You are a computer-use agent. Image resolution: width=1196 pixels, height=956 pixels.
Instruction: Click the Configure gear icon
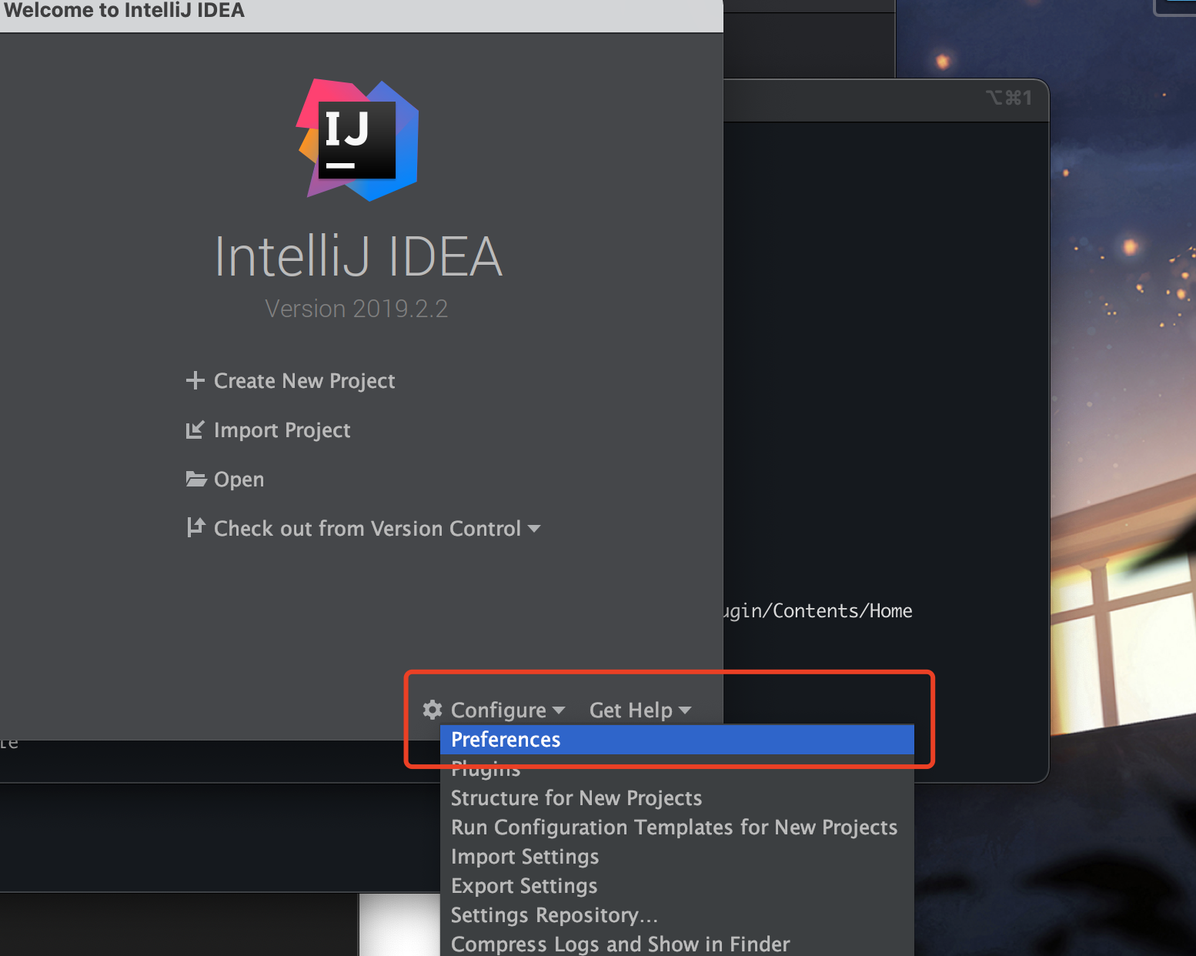coord(432,710)
